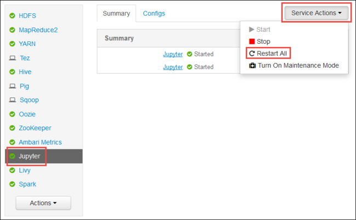This screenshot has height=220, width=356.
Task: Click the maintenance mode medkit icon
Action: tap(252, 66)
